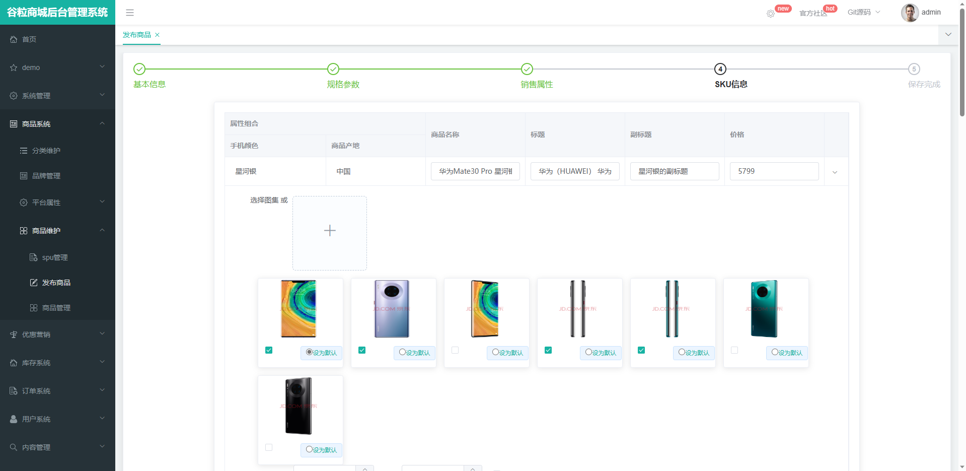The height and width of the screenshot is (471, 966).
Task: Open settings gear icon with new badge
Action: [x=770, y=14]
